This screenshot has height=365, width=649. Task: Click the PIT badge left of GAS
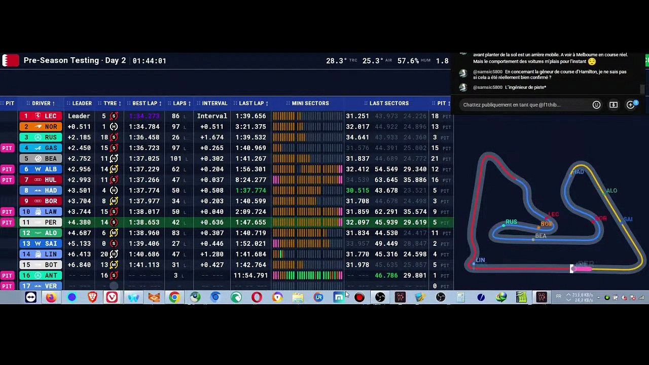tap(7, 148)
